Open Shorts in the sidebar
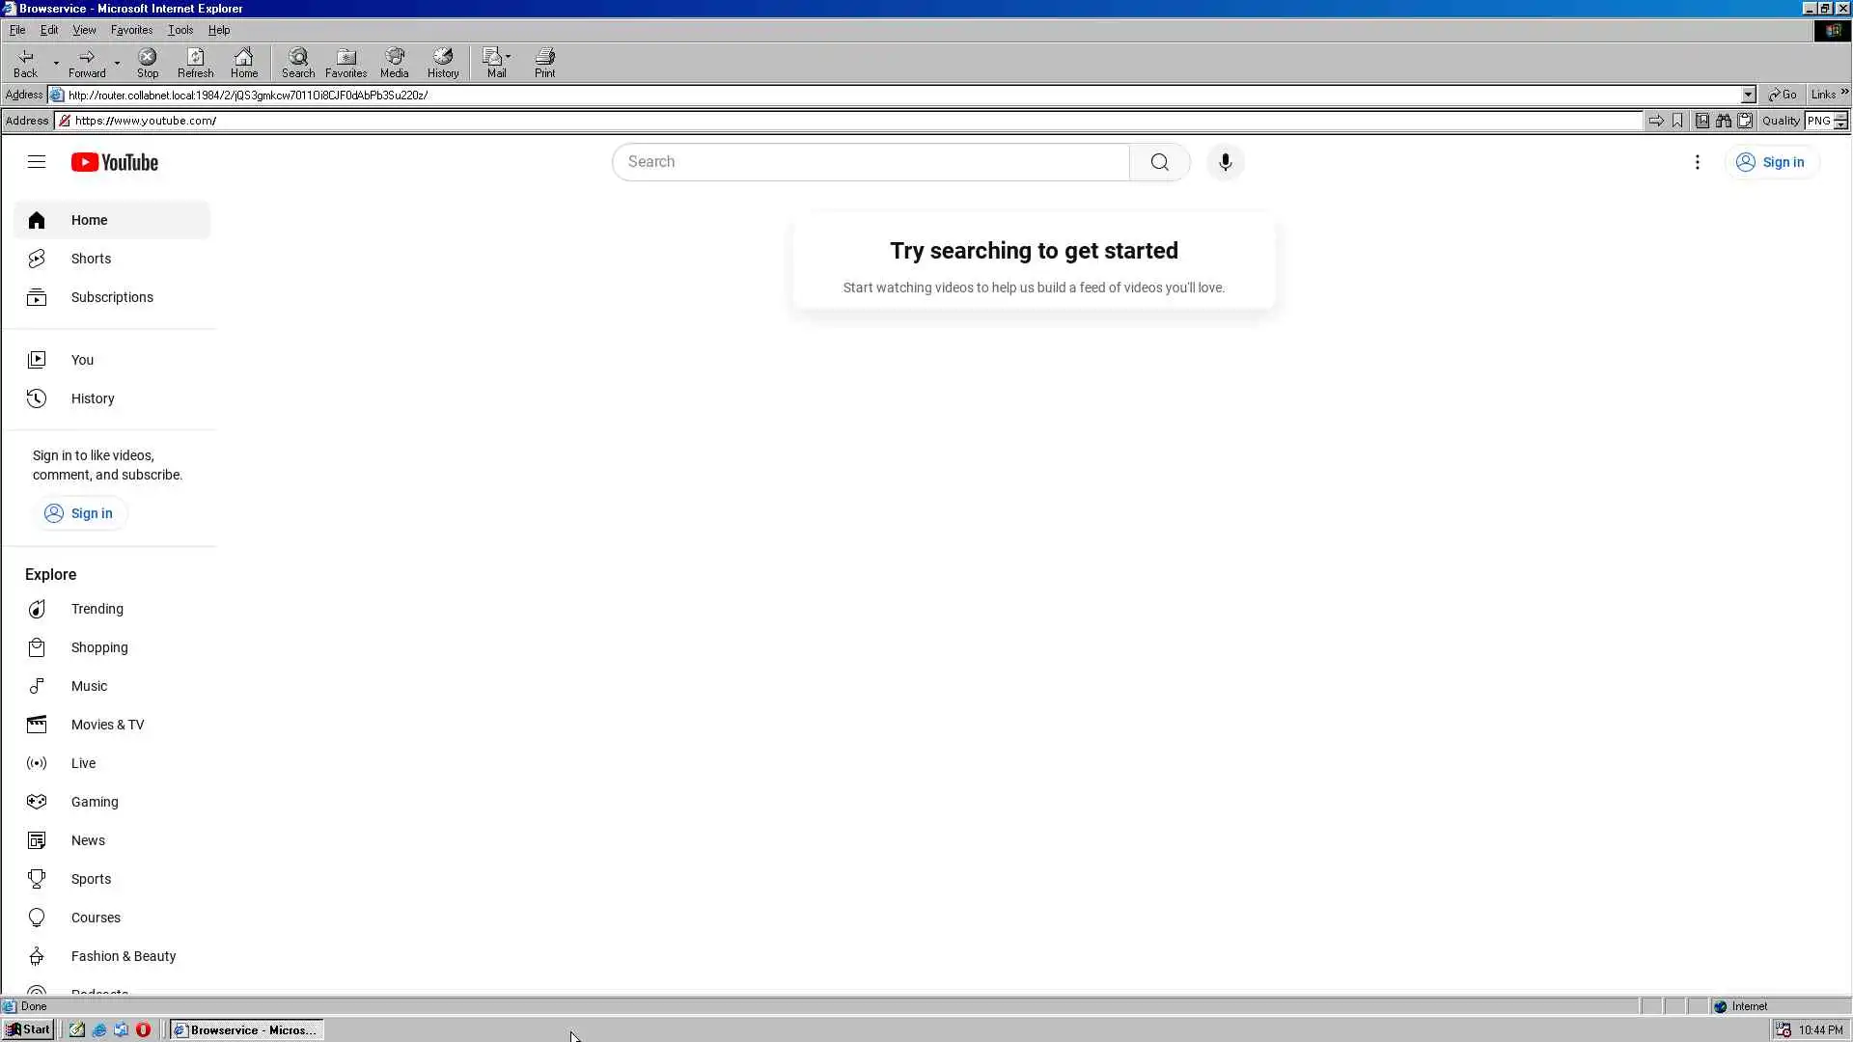The height and width of the screenshot is (1042, 1853). click(91, 259)
